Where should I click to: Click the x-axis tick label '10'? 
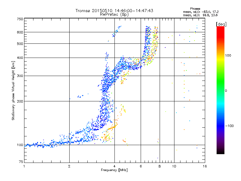pyautogui.click(x=174, y=166)
